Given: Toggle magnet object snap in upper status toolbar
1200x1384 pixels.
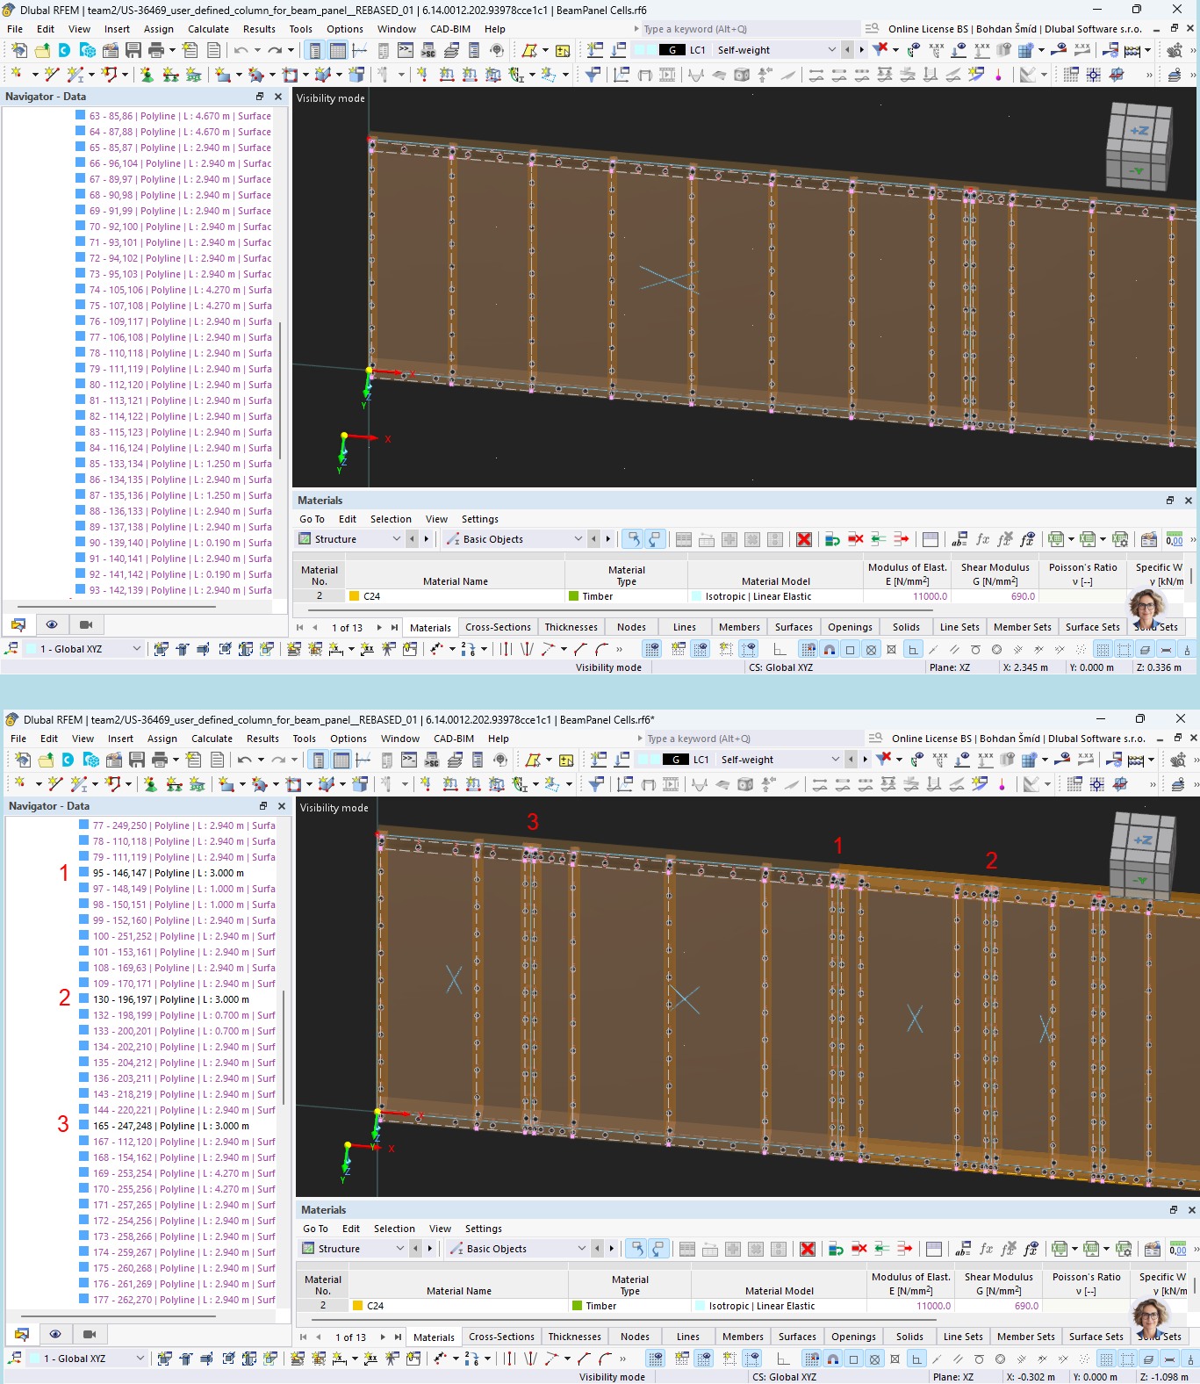Looking at the screenshot, I should coord(829,649).
